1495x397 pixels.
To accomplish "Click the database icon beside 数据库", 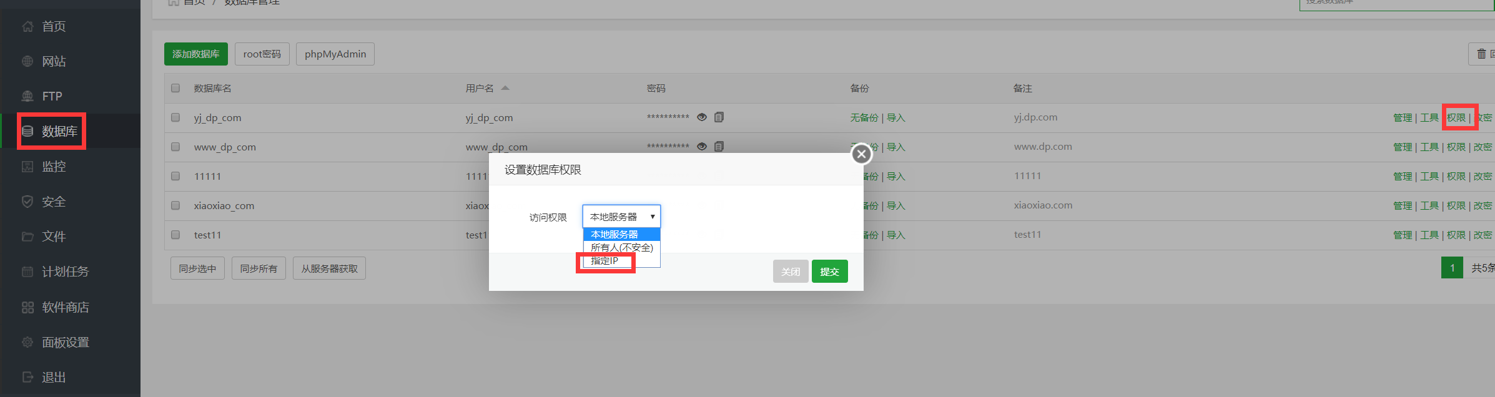I will pyautogui.click(x=27, y=131).
